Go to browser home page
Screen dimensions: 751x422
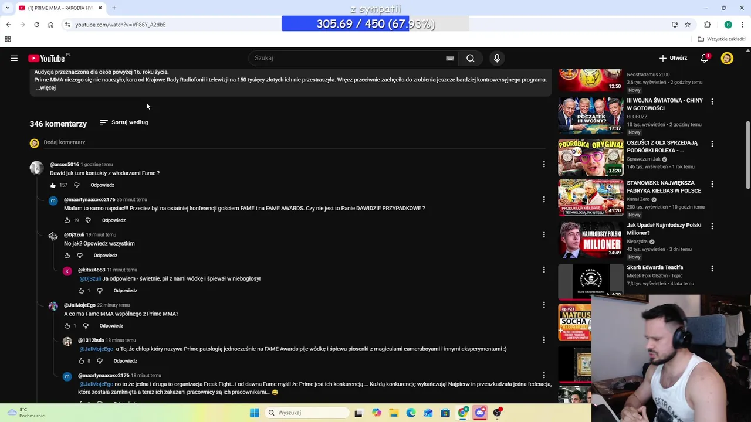50,25
